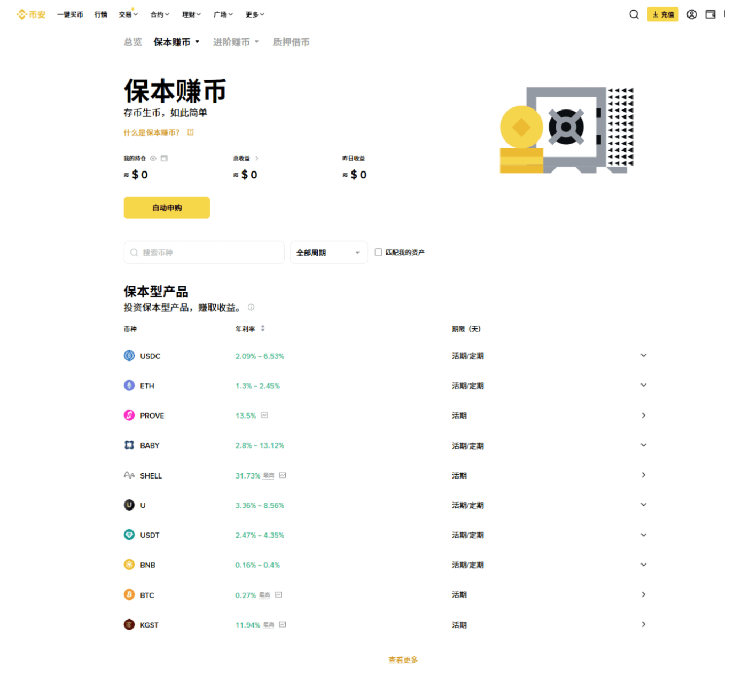Click the yellow 充值 deposit button
The image size is (750, 674).
662,14
